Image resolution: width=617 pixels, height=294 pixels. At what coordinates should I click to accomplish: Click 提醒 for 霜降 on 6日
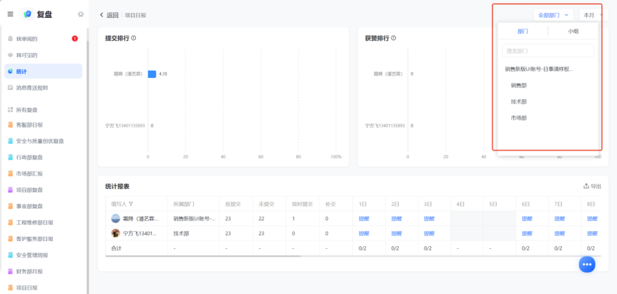click(527, 219)
